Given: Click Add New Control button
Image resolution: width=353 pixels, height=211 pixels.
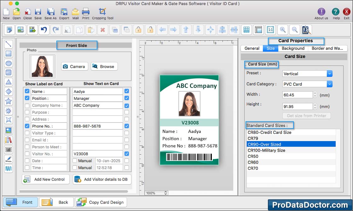Looking at the screenshot, I should point(46,179).
